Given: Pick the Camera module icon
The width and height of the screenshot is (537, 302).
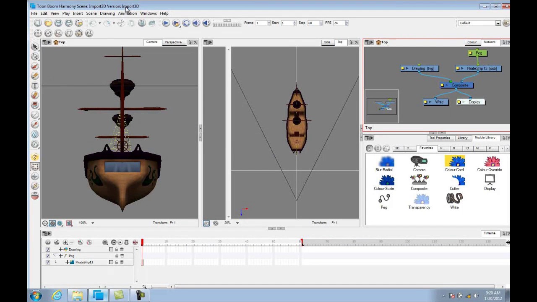Looking at the screenshot, I should pyautogui.click(x=419, y=164).
